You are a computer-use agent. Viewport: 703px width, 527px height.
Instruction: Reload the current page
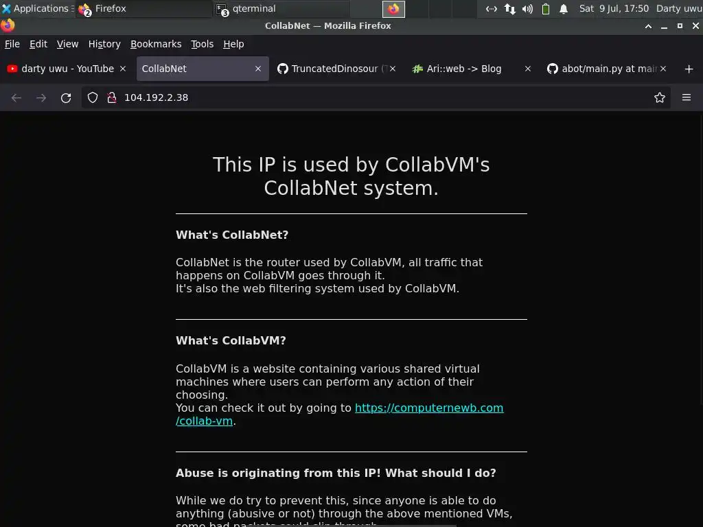click(x=66, y=97)
